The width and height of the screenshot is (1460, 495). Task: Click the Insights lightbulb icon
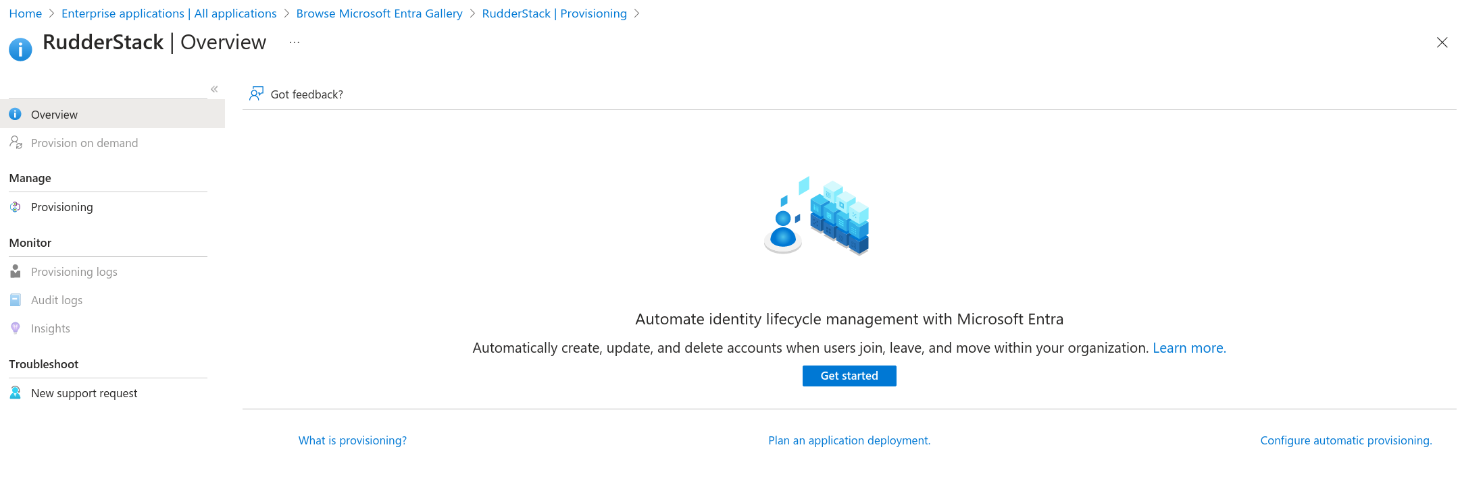point(16,328)
